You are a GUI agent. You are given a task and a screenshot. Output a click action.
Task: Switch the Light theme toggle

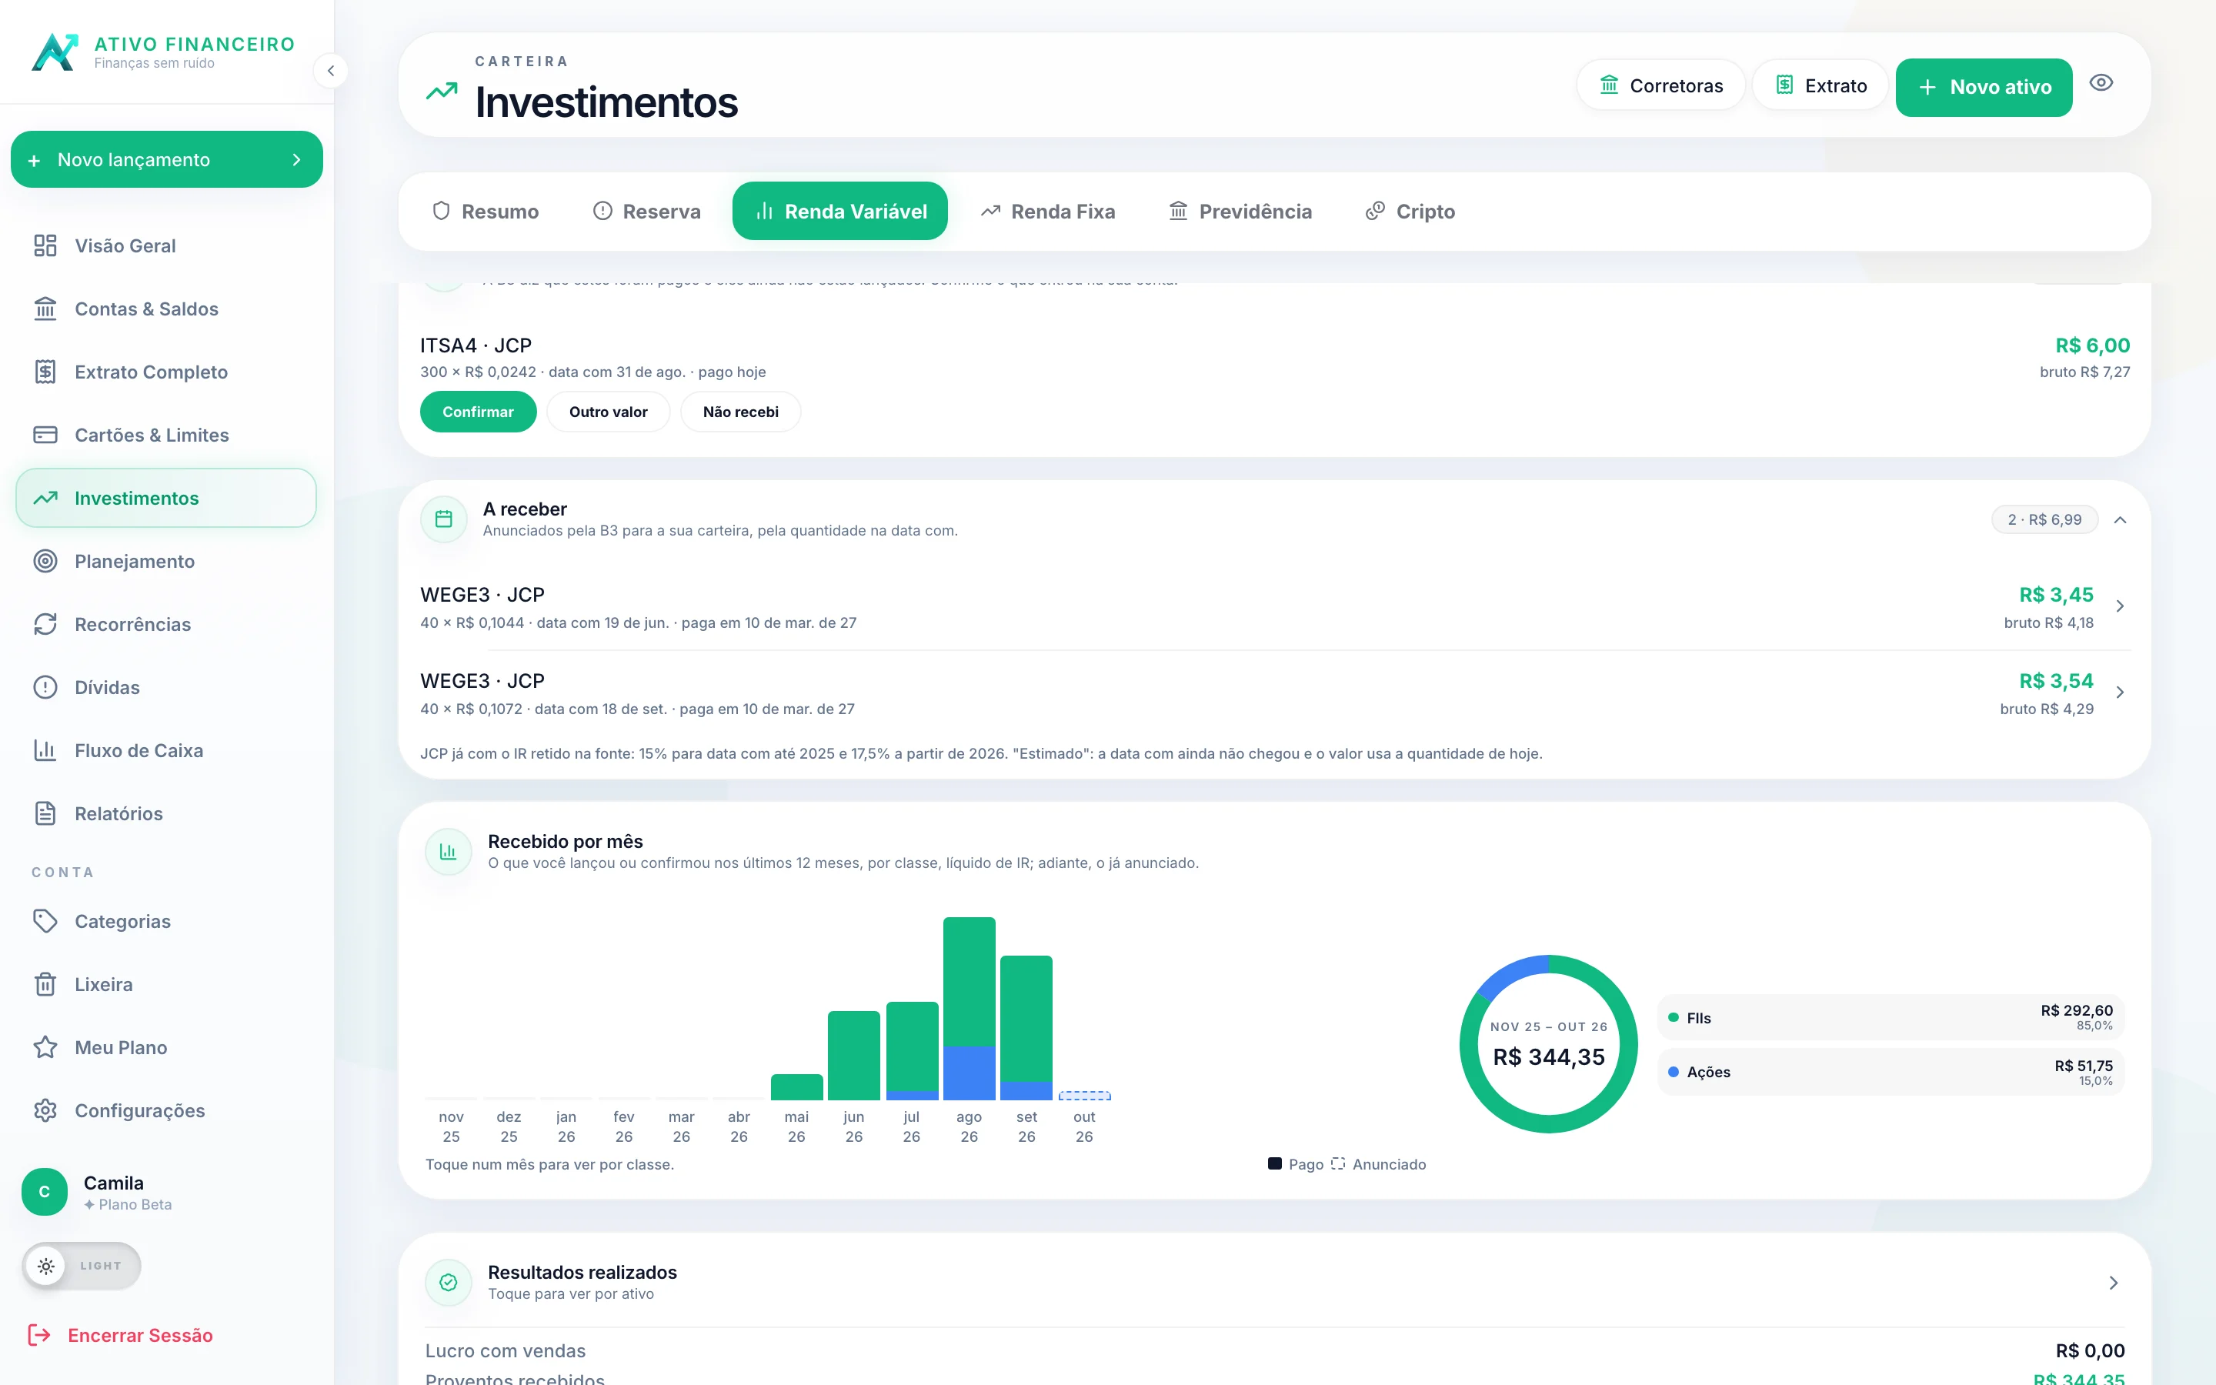tap(82, 1266)
